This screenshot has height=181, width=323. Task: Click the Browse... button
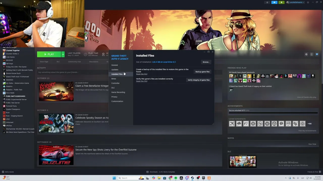tap(206, 62)
